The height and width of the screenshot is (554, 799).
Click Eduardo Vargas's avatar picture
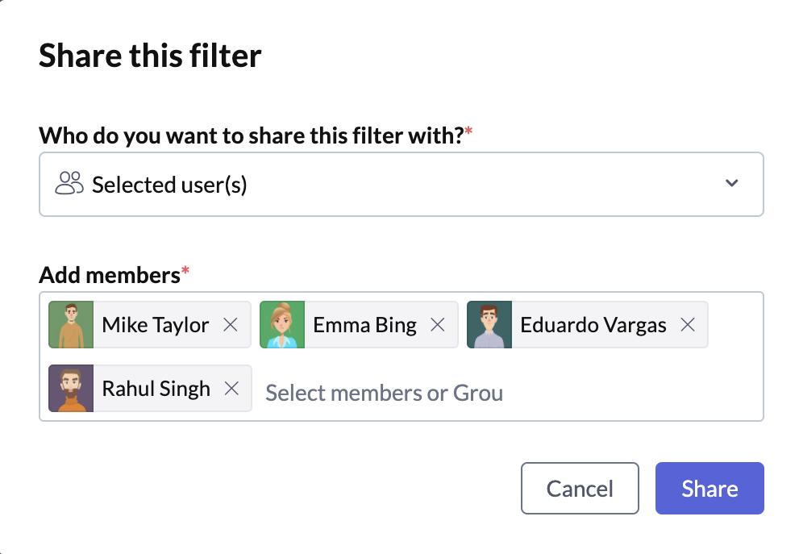(x=489, y=325)
